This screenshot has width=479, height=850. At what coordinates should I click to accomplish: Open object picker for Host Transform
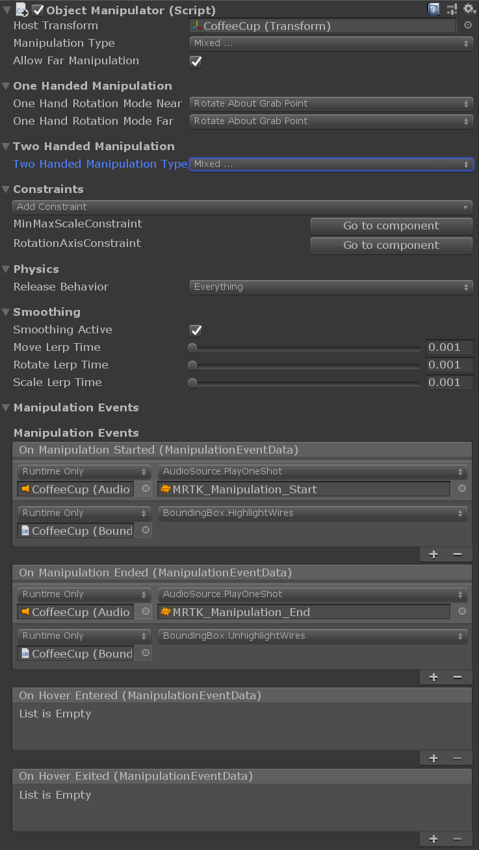pos(468,26)
